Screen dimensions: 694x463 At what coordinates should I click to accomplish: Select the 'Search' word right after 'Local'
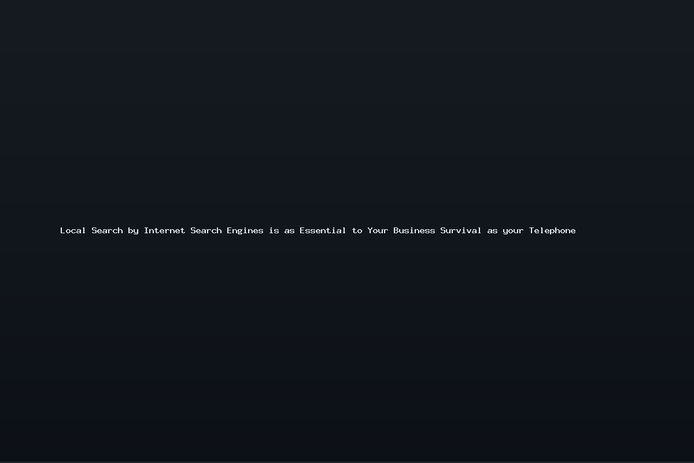click(x=107, y=230)
